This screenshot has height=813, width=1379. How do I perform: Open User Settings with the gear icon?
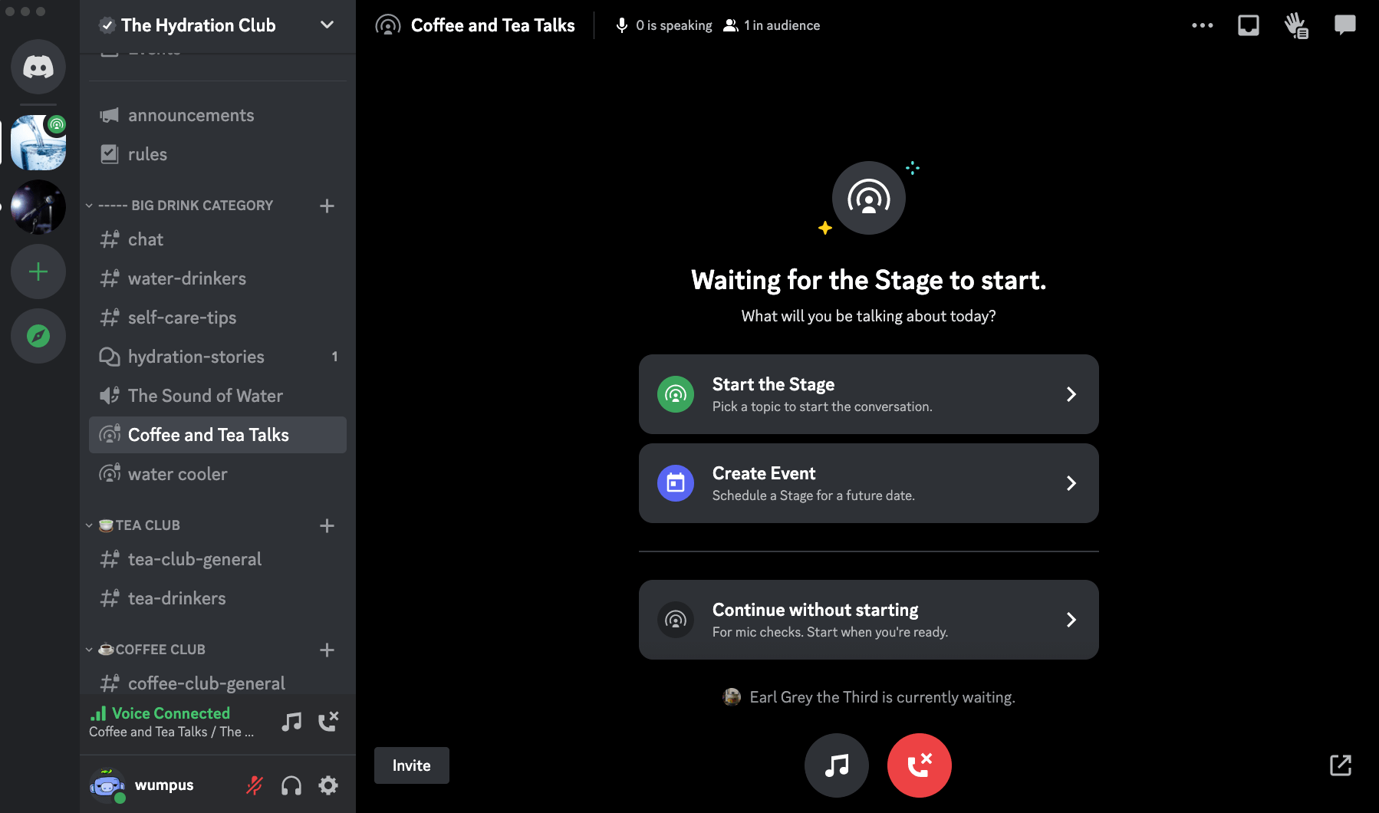tap(328, 785)
